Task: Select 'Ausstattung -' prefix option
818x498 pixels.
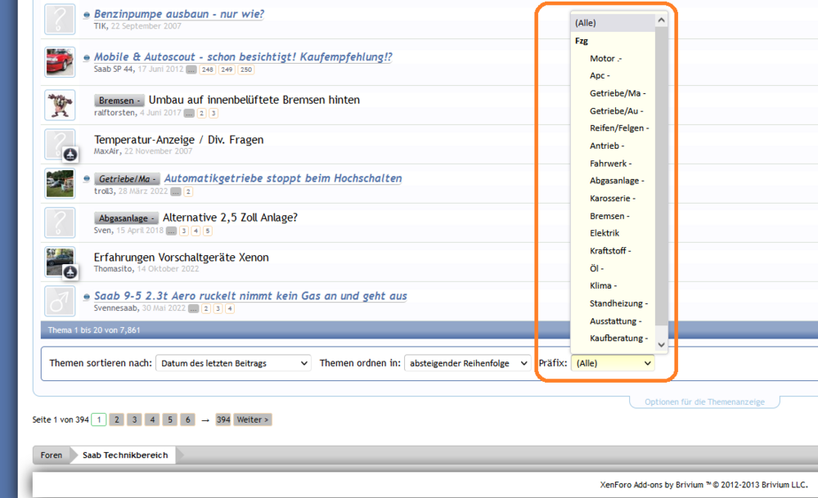Action: [x=613, y=321]
